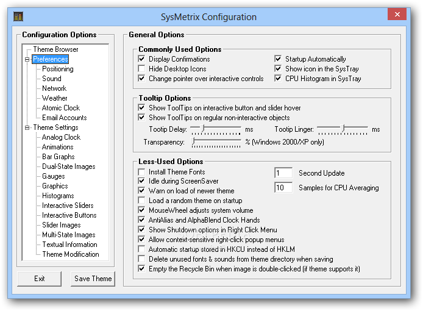Open Multi-State Images settings
Image resolution: width=423 pixels, height=311 pixels.
pyautogui.click(x=69, y=234)
